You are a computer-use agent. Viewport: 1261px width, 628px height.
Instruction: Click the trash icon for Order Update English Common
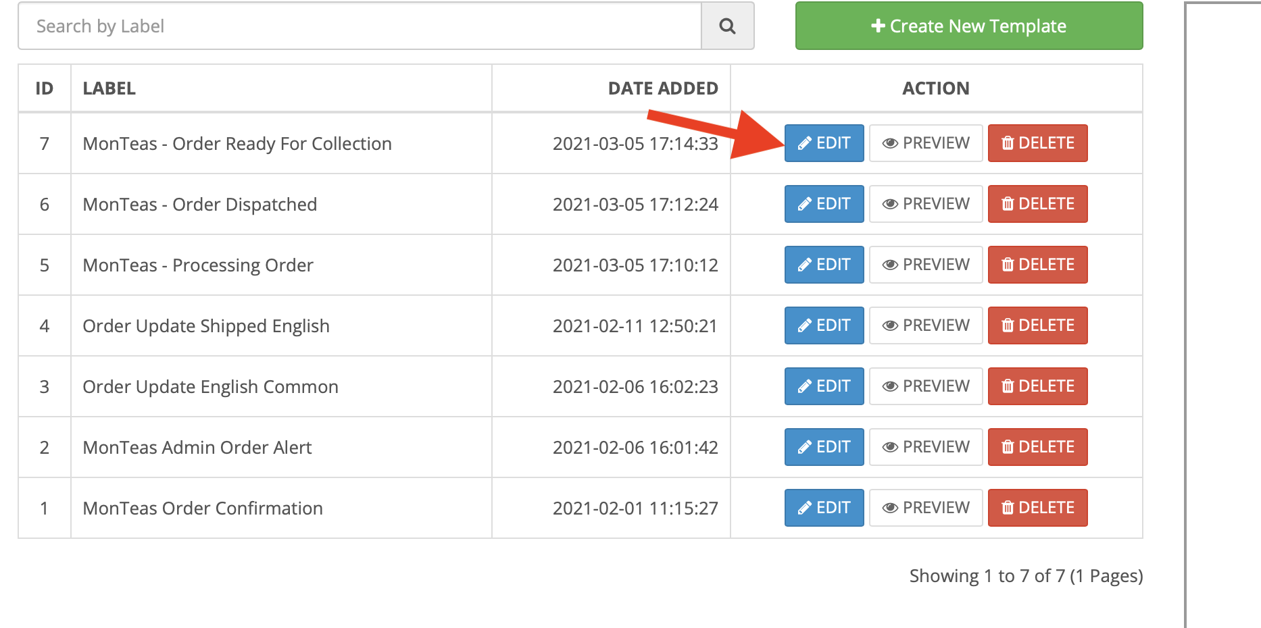pyautogui.click(x=1008, y=386)
